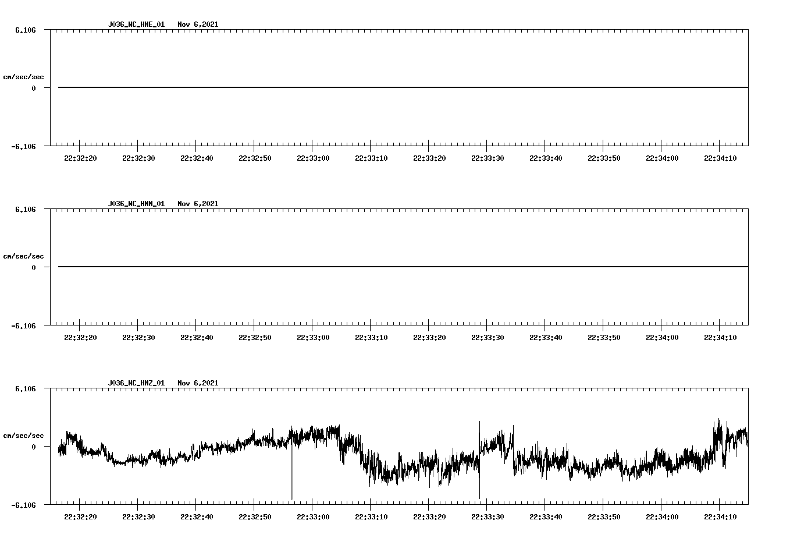Click the 0 axis value on HNZ plot
Screen dimensions: 790x538
(x=34, y=447)
